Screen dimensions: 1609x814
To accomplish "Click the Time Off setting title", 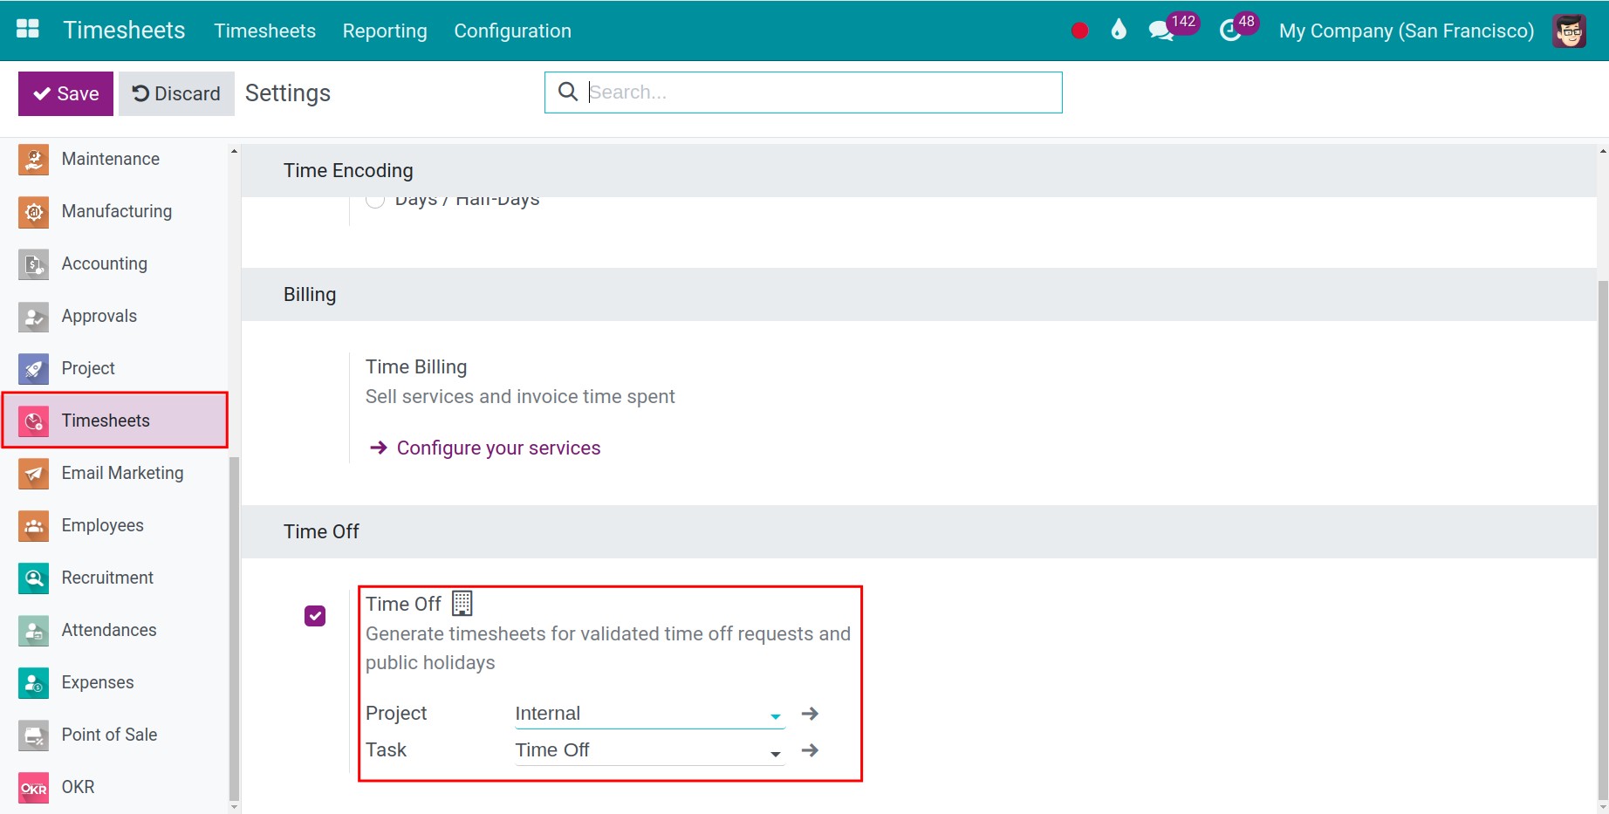I will coord(403,604).
